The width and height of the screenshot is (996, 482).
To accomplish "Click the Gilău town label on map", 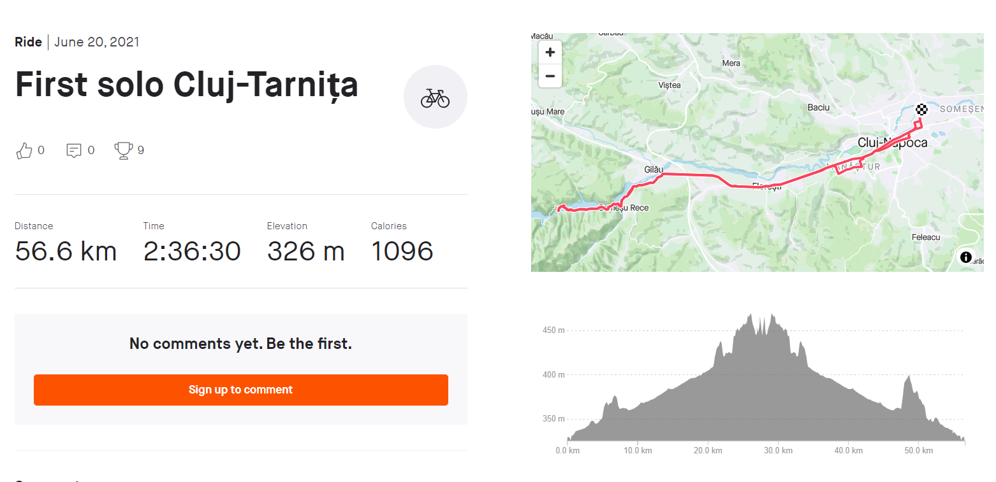I will [654, 169].
